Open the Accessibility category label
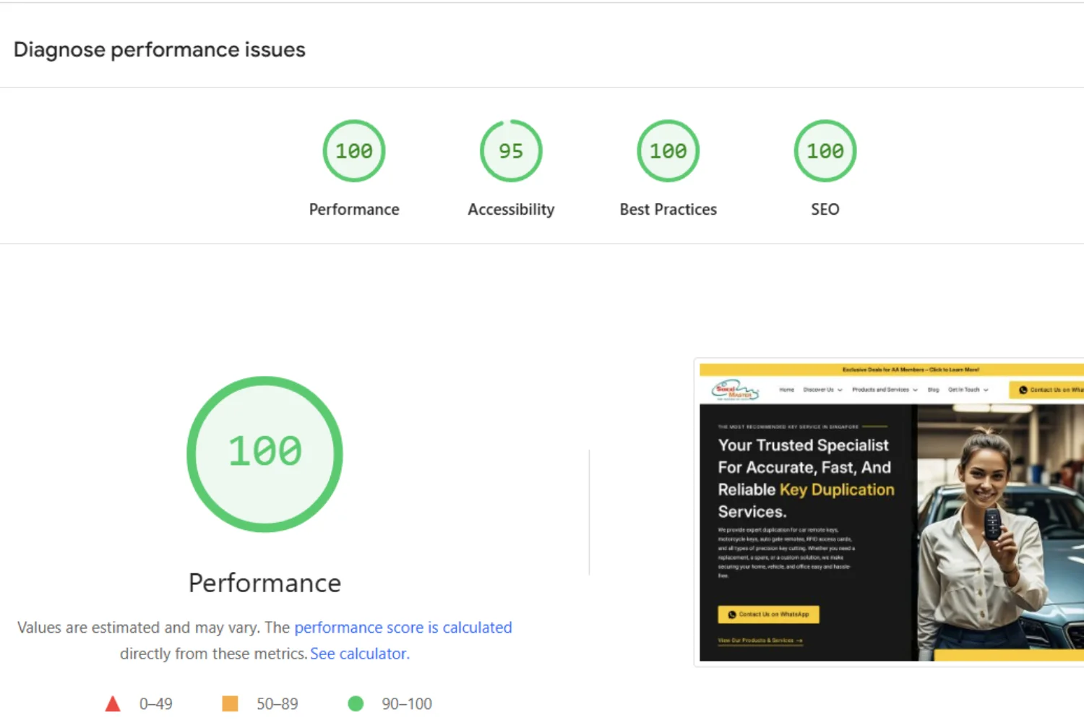Viewport: 1084px width, 723px height. 511,210
